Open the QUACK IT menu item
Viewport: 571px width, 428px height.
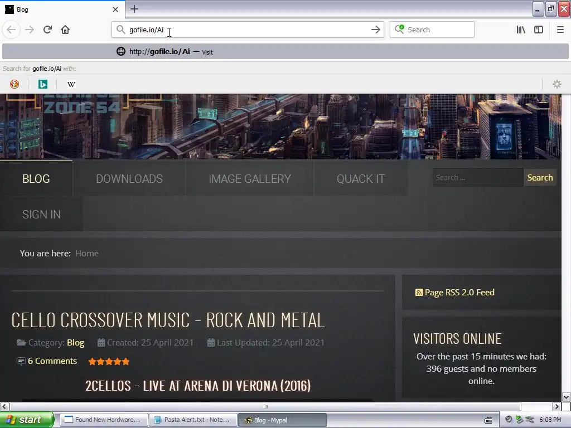[361, 179]
